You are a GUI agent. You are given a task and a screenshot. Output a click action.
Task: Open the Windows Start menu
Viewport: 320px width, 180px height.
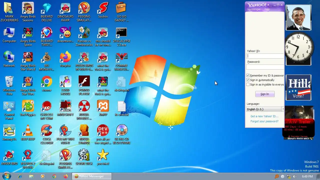click(6, 176)
